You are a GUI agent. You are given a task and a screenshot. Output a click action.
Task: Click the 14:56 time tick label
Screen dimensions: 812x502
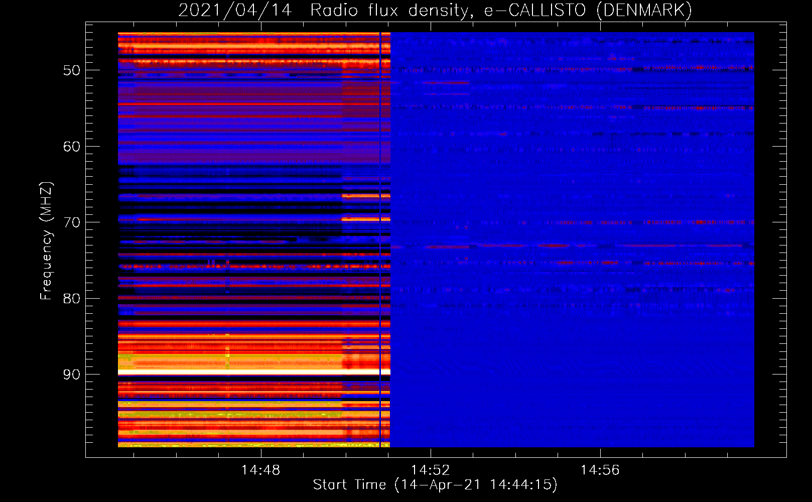(x=600, y=470)
